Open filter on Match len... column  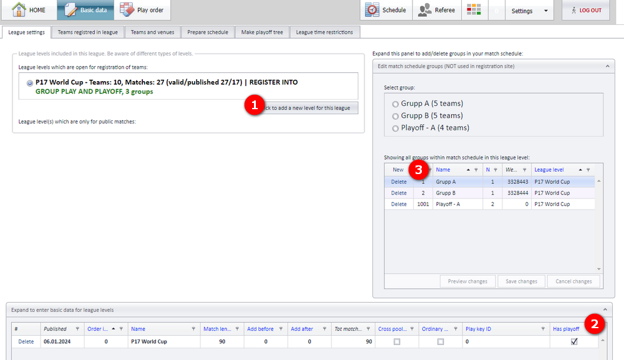coord(237,329)
